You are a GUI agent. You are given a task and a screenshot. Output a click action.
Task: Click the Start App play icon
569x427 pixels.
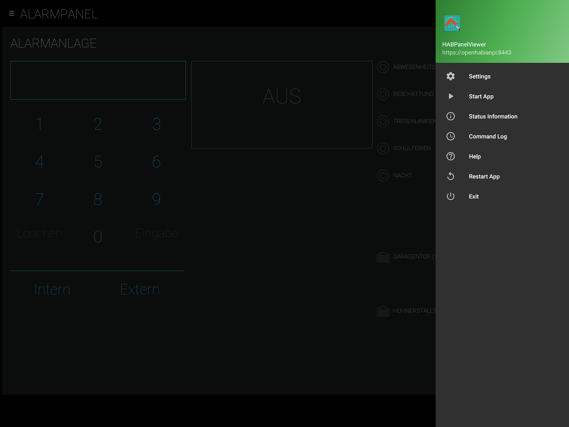451,96
